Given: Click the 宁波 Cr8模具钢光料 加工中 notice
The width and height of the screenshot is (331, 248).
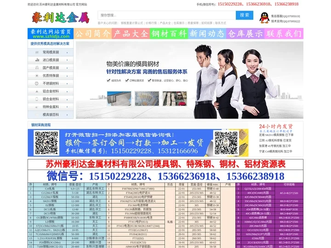Looking at the screenshot, I should (x=276, y=151).
